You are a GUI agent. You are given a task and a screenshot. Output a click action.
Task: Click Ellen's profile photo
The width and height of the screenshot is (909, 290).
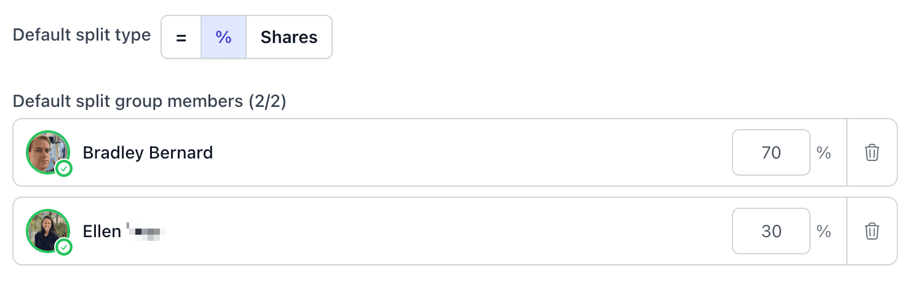pyautogui.click(x=48, y=231)
